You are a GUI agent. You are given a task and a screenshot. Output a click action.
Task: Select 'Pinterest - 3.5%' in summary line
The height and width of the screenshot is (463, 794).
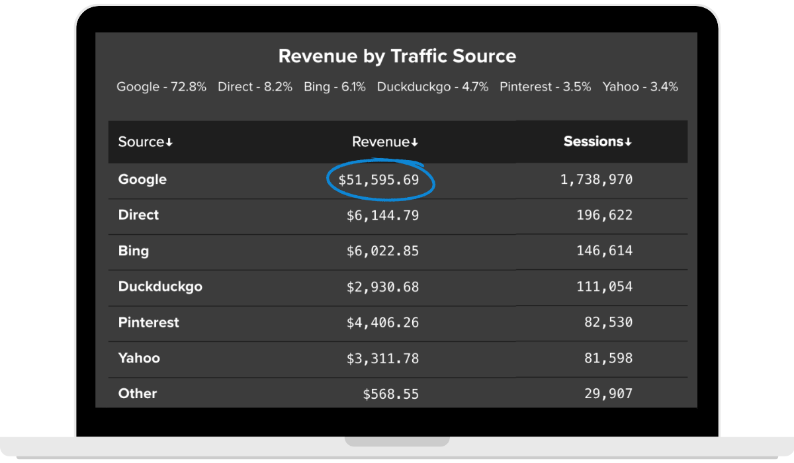[x=545, y=87]
